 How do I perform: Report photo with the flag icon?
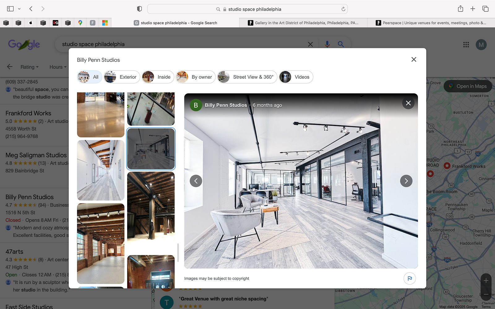coord(409,278)
